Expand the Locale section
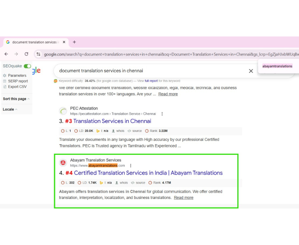The image size is (299, 245). coord(10,109)
